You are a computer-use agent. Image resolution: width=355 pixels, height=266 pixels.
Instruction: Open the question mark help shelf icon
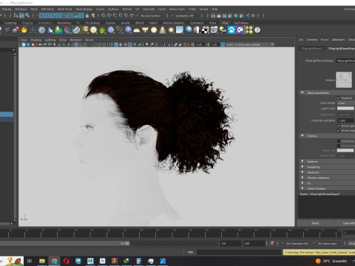tap(257, 30)
